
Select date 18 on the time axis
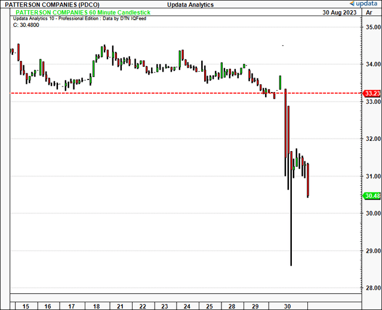click(x=95, y=306)
